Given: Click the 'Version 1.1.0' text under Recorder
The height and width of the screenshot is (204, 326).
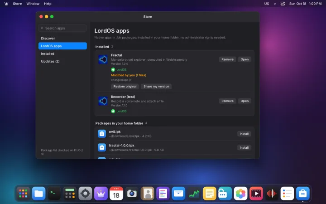Looking at the screenshot, I should [119, 105].
